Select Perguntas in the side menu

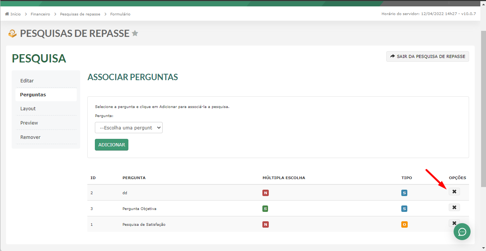coord(46,94)
